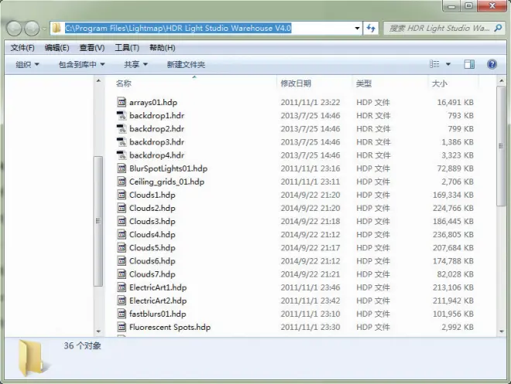Image resolution: width=511 pixels, height=384 pixels.
Task: Click the fastblurs01.hdp file icon
Action: tap(122, 314)
